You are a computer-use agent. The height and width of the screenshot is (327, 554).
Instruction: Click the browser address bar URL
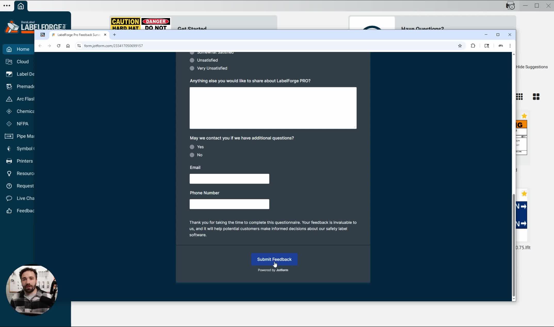(x=113, y=46)
